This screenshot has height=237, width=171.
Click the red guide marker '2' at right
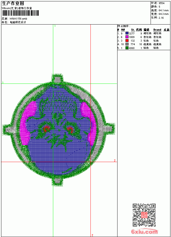pos(115,160)
